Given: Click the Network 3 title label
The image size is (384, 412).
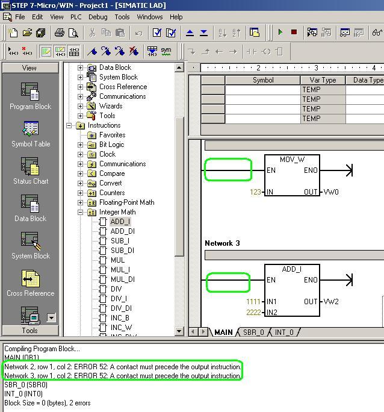Looking at the screenshot, I should point(222,243).
